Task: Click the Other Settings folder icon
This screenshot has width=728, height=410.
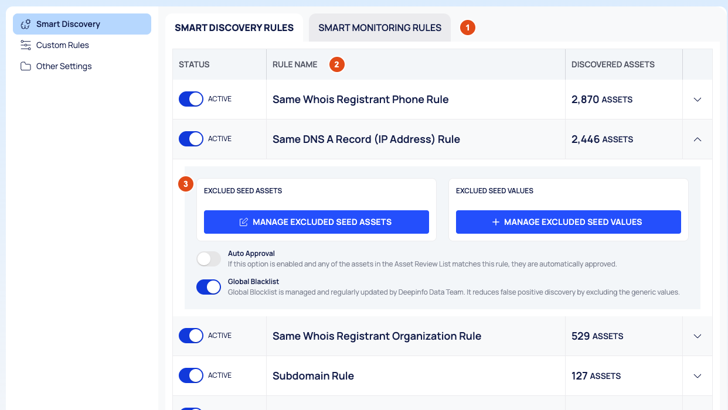Action: [x=26, y=66]
